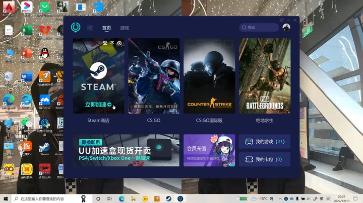The image size is (363, 203).
Task: Click the UU accelerator logo in header
Action: [76, 28]
